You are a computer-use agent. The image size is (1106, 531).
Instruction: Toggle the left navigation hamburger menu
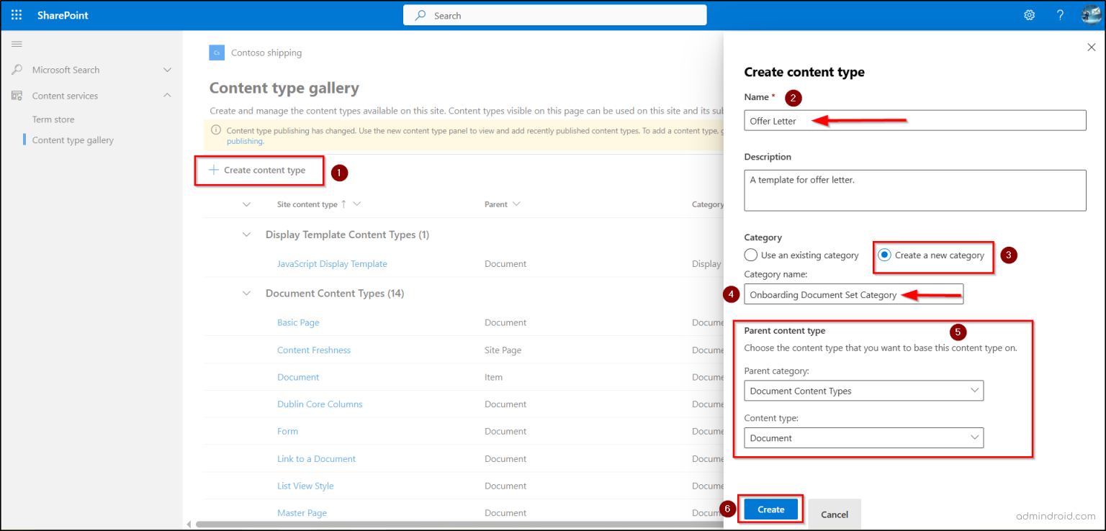click(x=17, y=44)
